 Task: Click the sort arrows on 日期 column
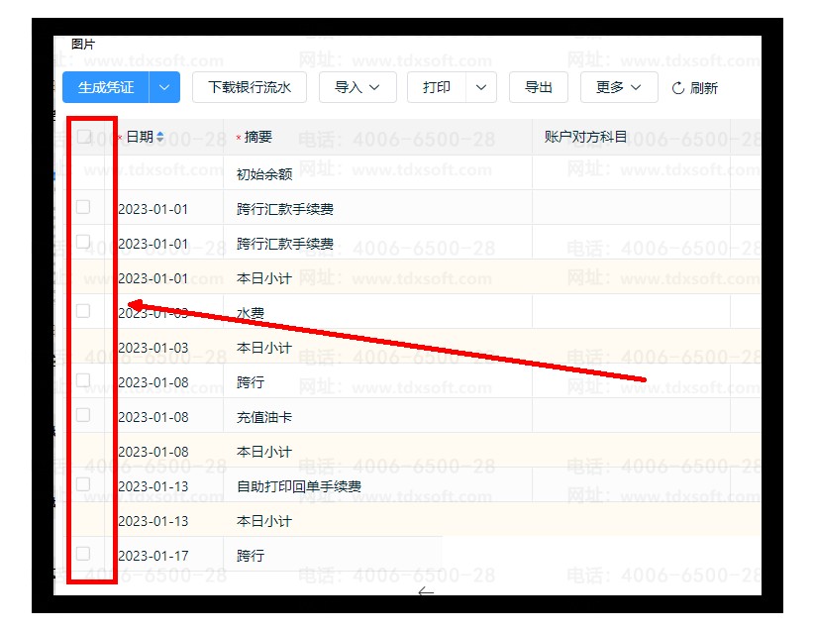160,137
